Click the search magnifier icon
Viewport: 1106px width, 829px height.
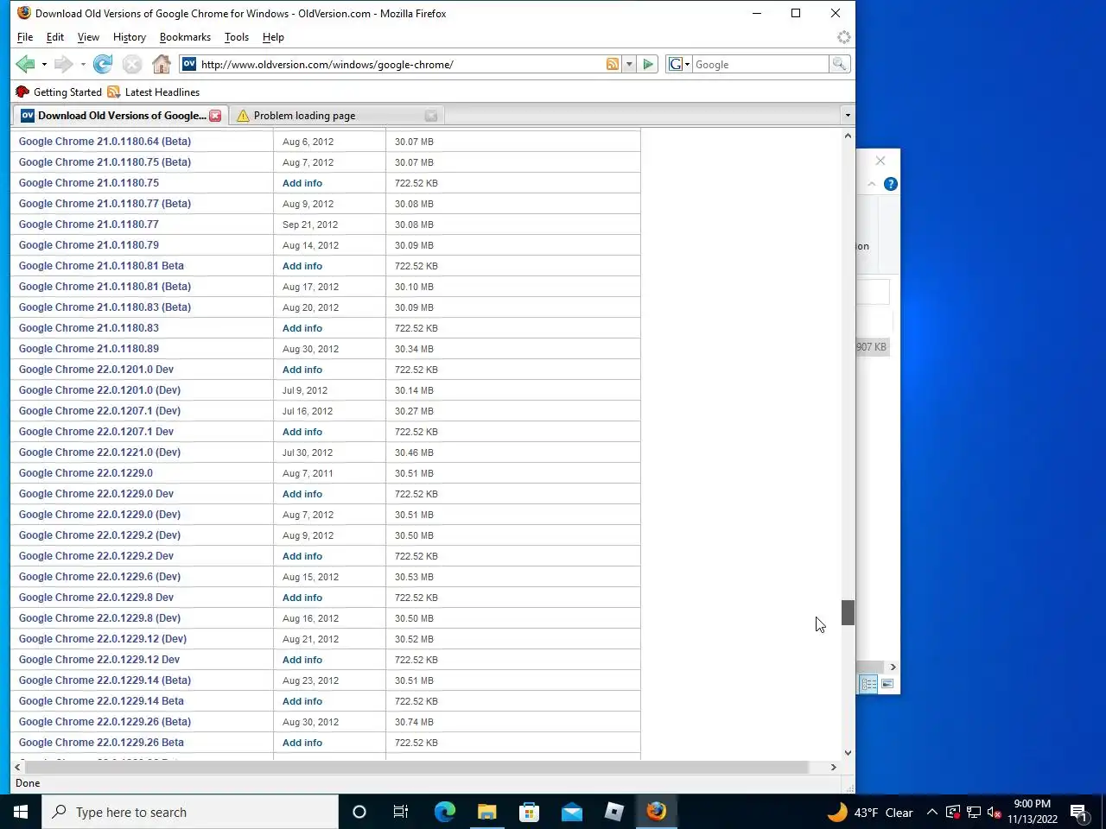pyautogui.click(x=839, y=64)
